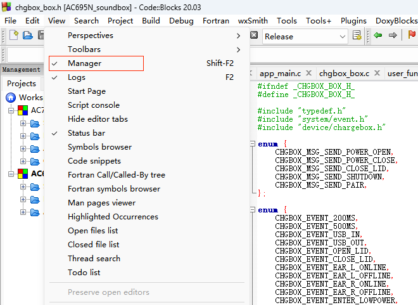Open the Man pages viewer
Image resolution: width=418 pixels, height=305 pixels.
[147, 203]
